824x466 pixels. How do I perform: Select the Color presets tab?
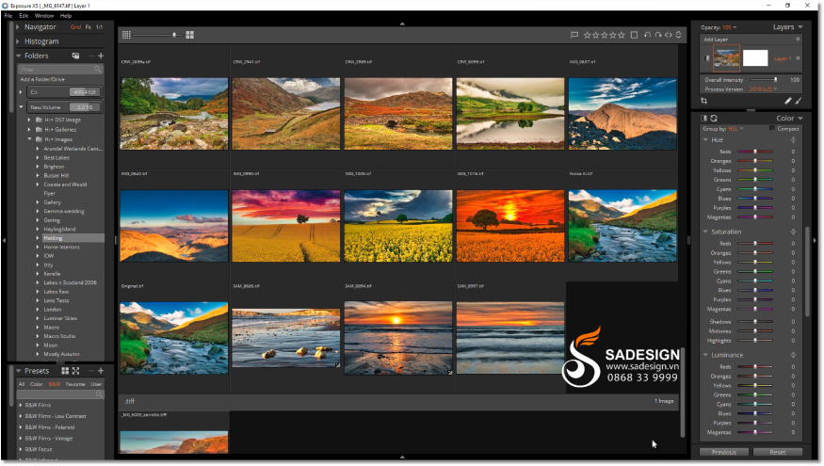[37, 384]
